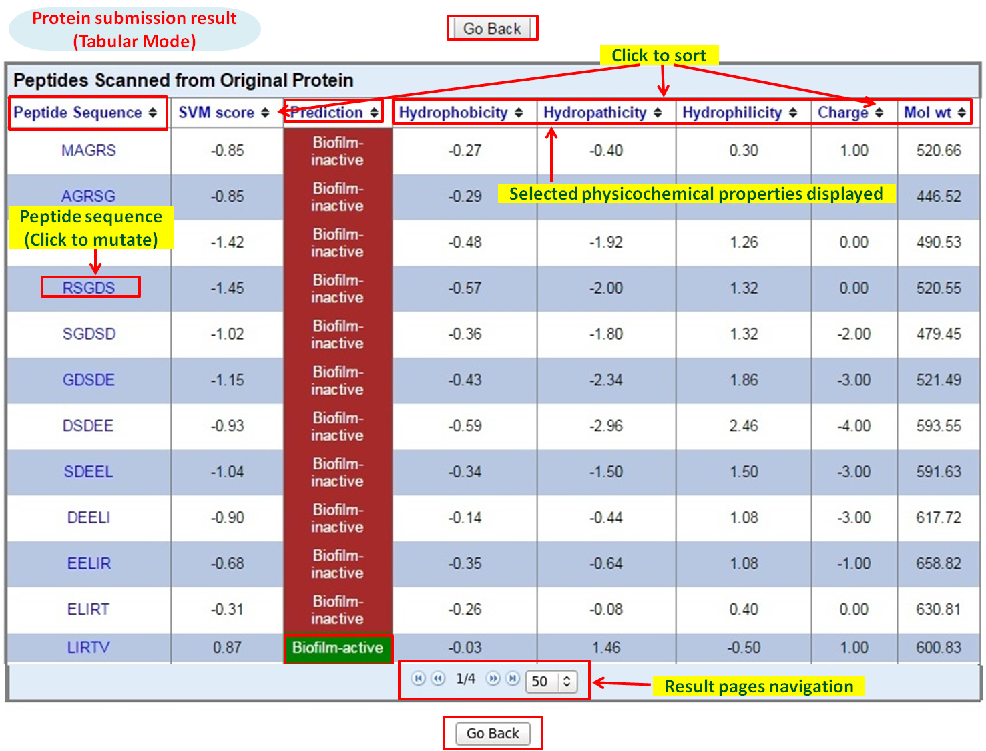
Task: Jump to last results page icon
Action: (x=513, y=678)
